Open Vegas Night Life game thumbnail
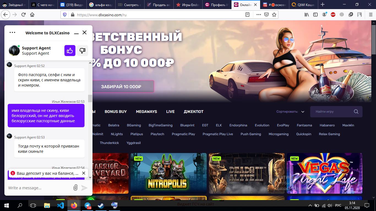 325,173
